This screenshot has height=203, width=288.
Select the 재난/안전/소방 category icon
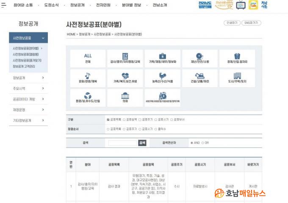tap(199, 58)
